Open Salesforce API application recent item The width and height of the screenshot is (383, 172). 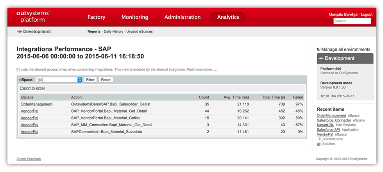pyautogui.click(x=328, y=130)
